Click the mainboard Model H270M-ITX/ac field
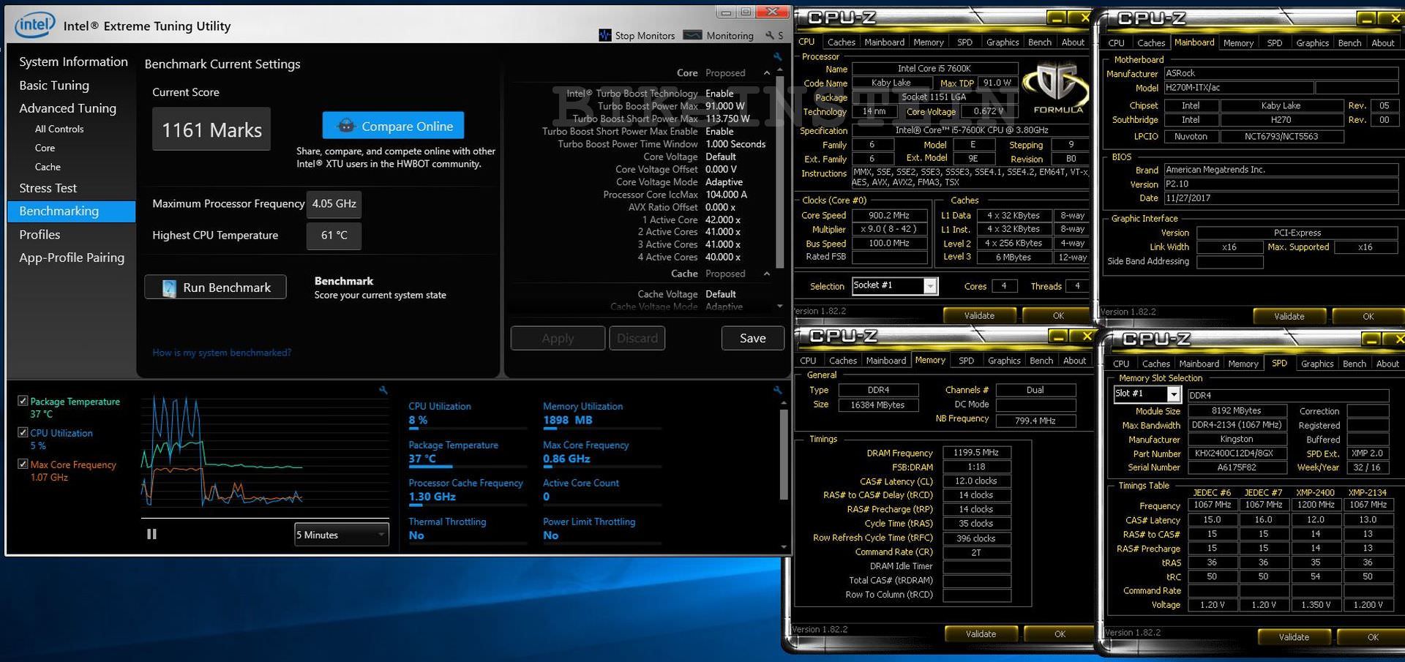The image size is (1405, 662). click(1238, 88)
